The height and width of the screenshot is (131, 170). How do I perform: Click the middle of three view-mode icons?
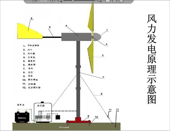(x=115, y=1)
